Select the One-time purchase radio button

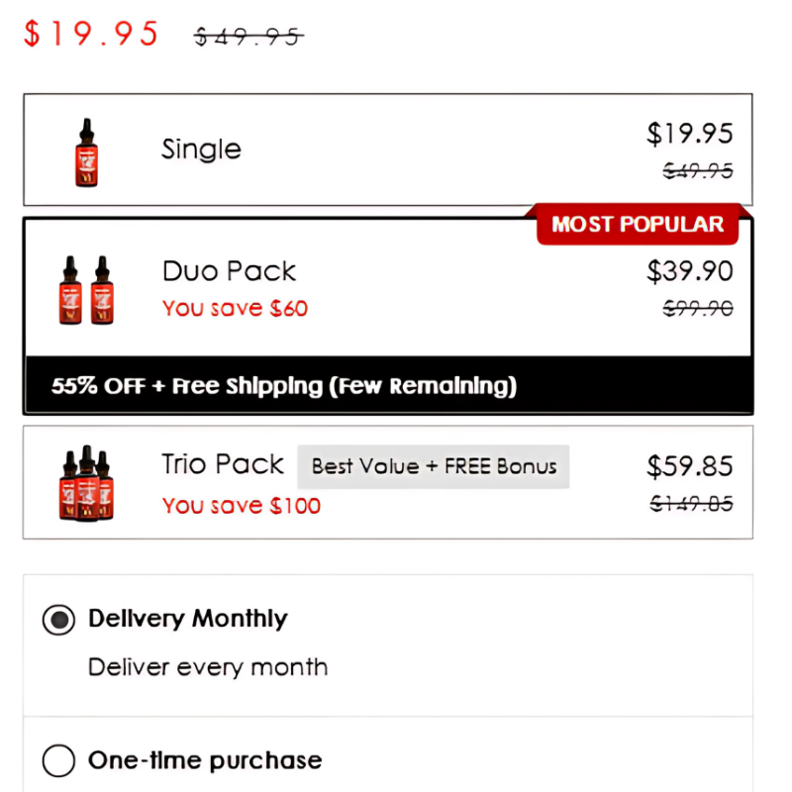click(x=58, y=760)
